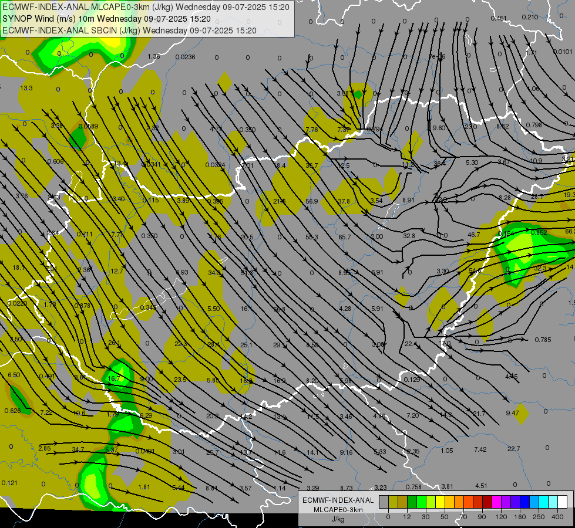Click the brick red legend swatch
This screenshot has height=528, width=575.
point(478,502)
